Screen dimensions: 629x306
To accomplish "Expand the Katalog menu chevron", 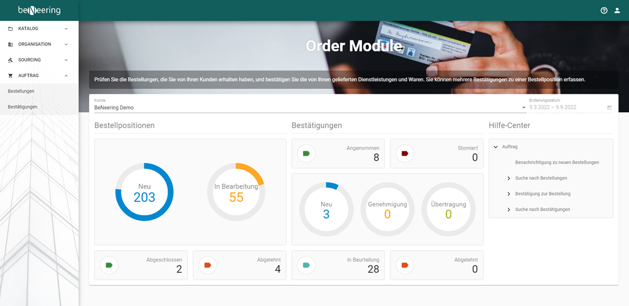I will [66, 28].
